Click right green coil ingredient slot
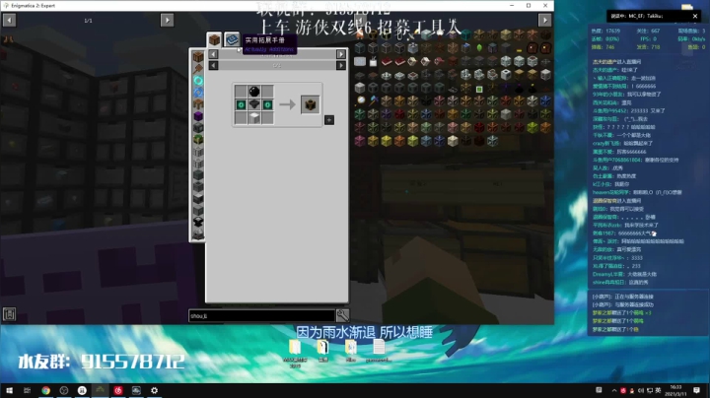710x398 pixels. click(x=267, y=104)
